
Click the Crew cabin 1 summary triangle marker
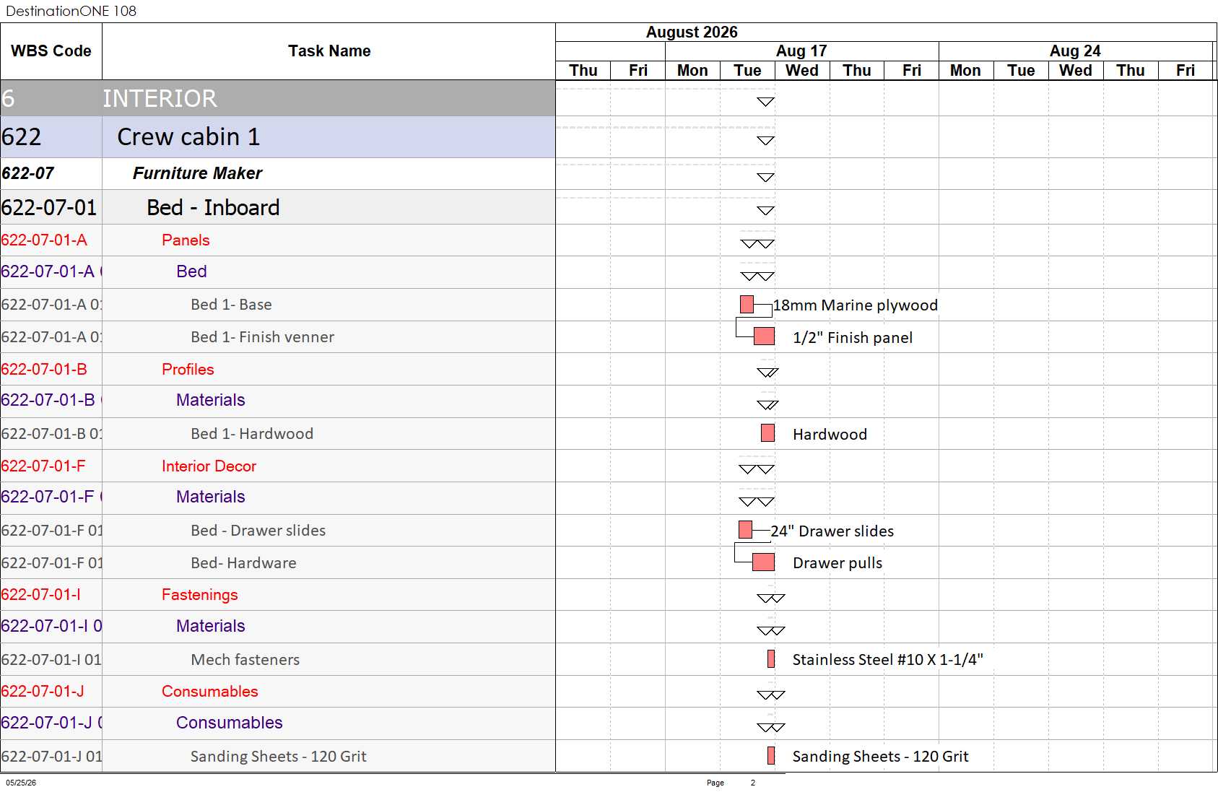point(765,141)
